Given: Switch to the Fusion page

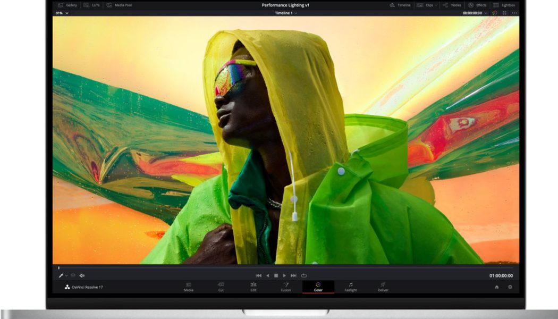Looking at the screenshot, I should pyautogui.click(x=286, y=288).
